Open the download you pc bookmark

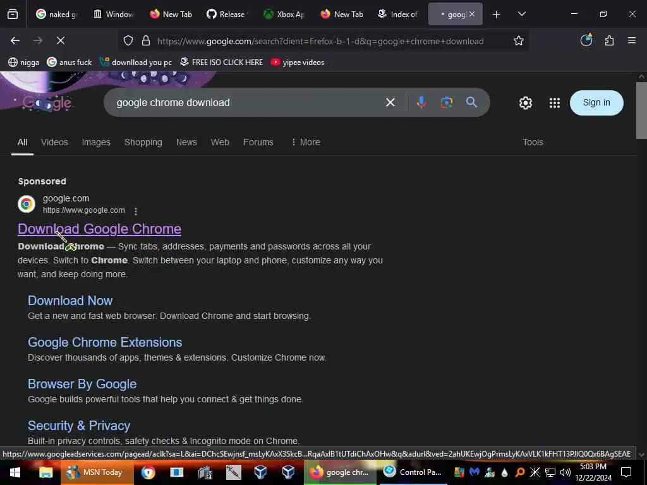click(136, 63)
